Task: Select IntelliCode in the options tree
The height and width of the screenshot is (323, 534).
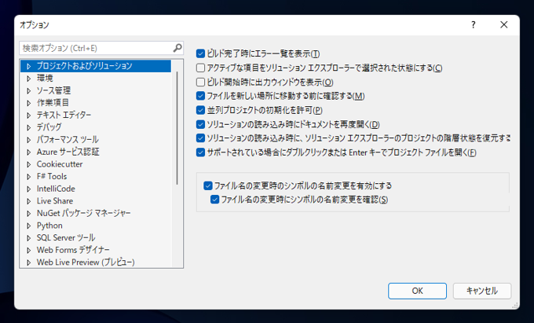Action: coord(56,189)
